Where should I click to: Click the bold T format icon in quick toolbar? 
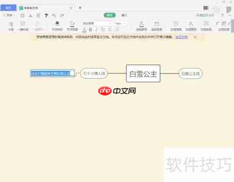tap(46, 15)
